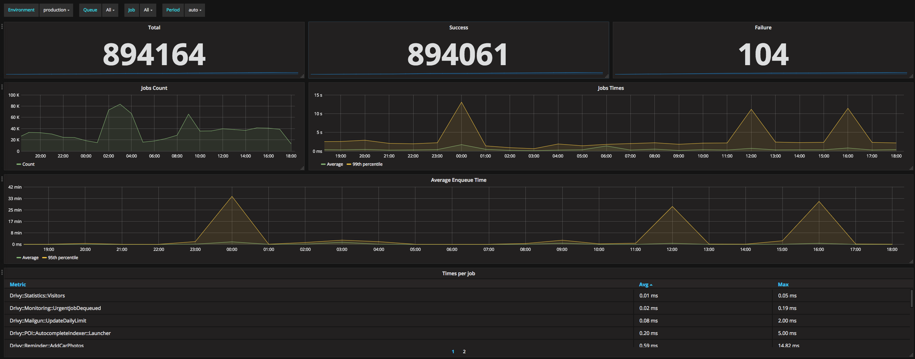Go to page 2 of the Times per job table
Image resolution: width=915 pixels, height=359 pixels.
[464, 351]
